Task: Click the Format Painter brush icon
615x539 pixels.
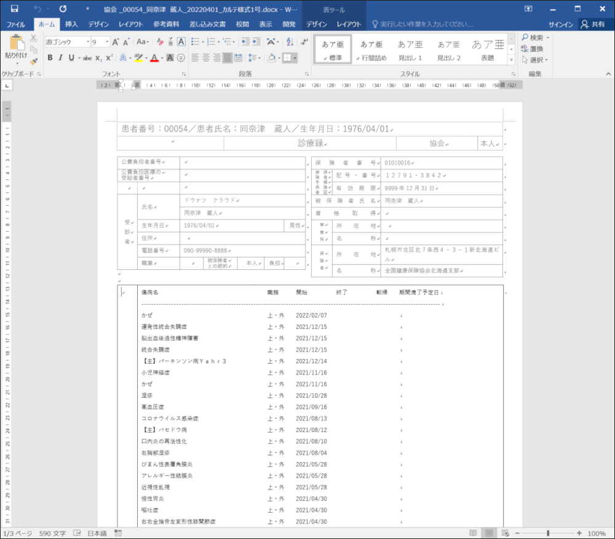Action: (34, 61)
